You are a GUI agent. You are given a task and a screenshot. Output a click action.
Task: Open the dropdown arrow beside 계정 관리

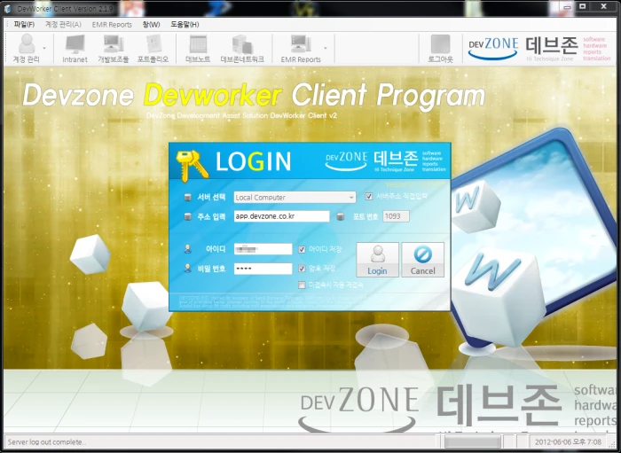[x=44, y=48]
